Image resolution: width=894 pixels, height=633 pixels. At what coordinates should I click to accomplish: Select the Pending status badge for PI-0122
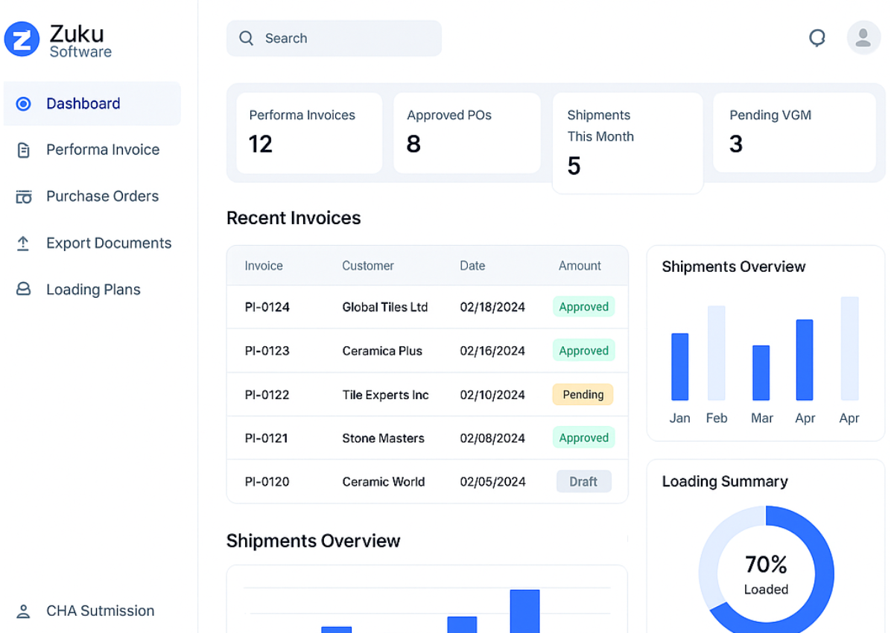pyautogui.click(x=583, y=394)
